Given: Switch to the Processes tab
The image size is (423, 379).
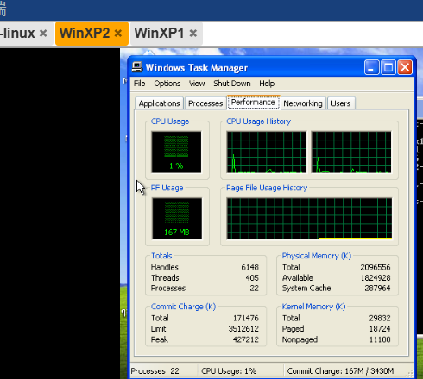Looking at the screenshot, I should coord(205,103).
